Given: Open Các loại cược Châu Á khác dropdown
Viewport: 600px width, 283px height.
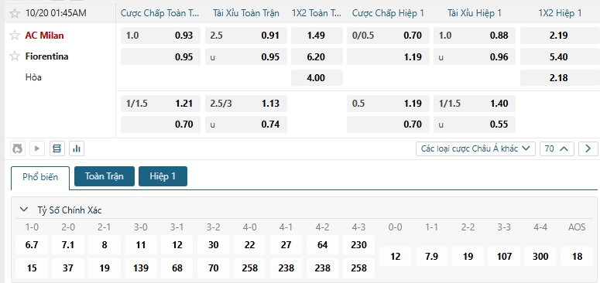Looking at the screenshot, I should click(x=475, y=148).
